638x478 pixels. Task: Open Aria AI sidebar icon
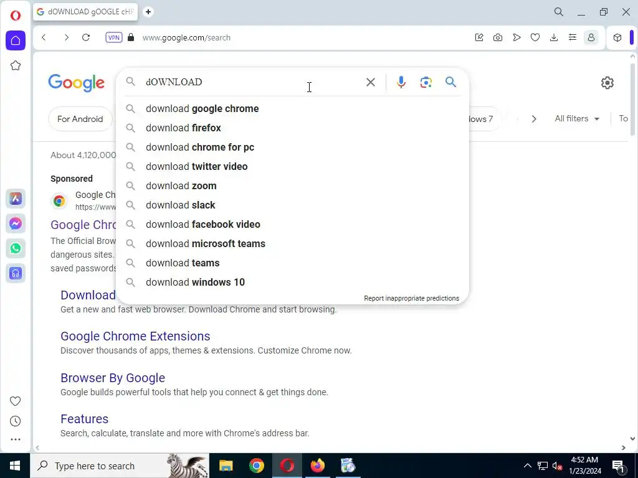16,199
